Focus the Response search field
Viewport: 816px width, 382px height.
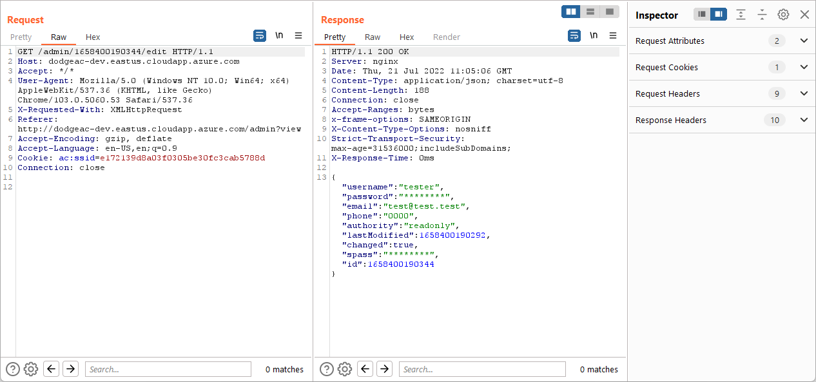tap(482, 369)
